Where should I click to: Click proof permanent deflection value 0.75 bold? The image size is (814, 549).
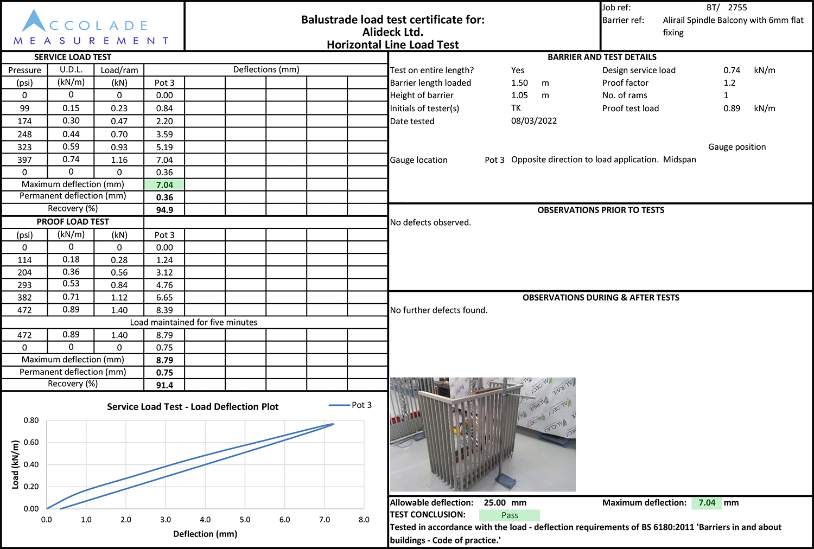click(x=164, y=373)
